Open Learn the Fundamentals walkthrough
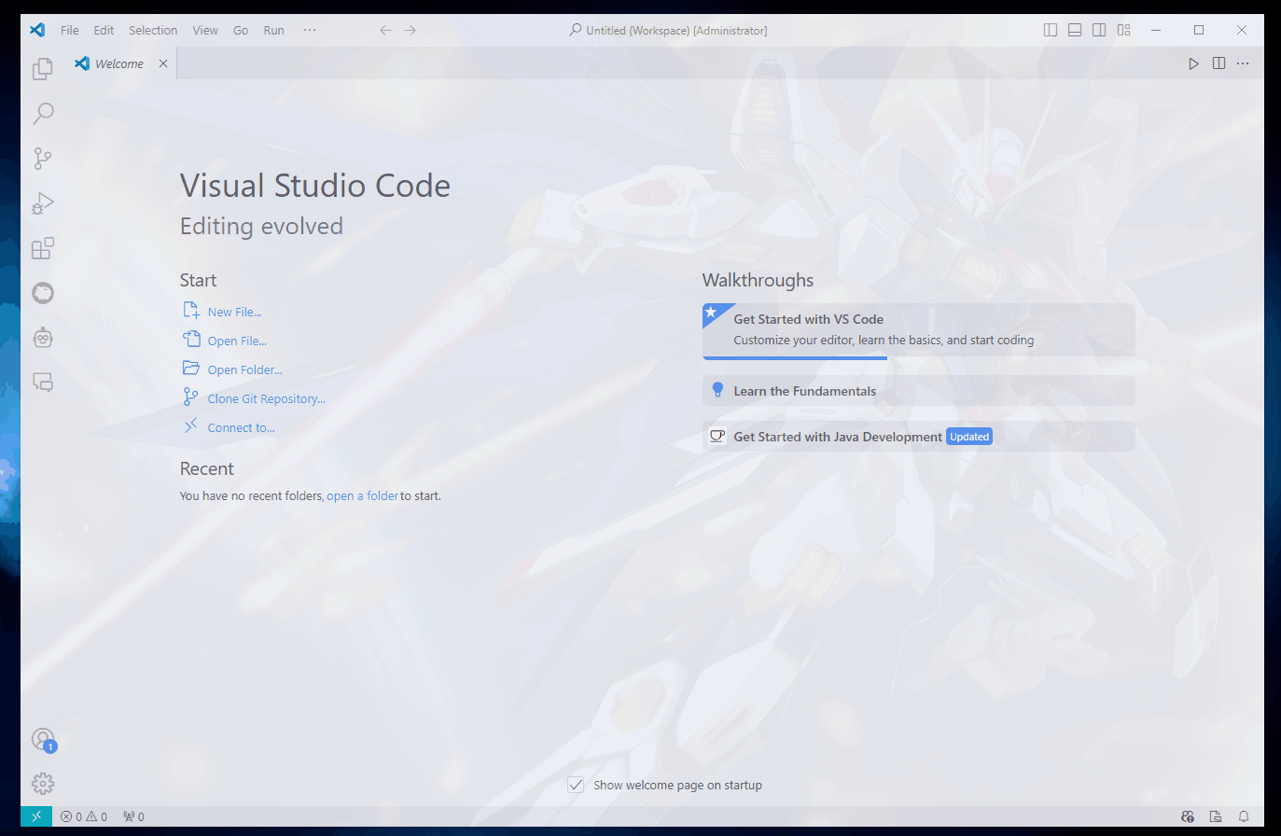 click(x=919, y=391)
